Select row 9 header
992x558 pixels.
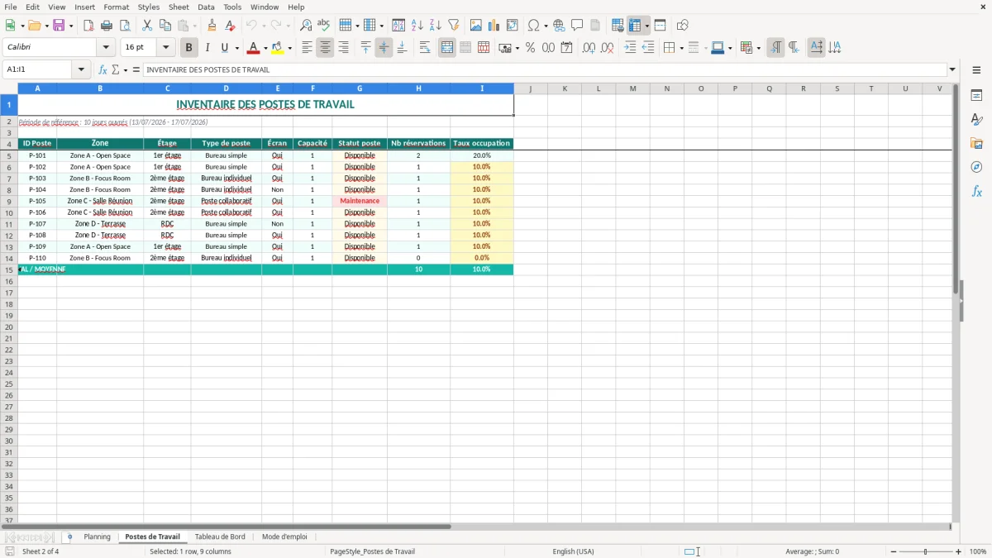9,201
